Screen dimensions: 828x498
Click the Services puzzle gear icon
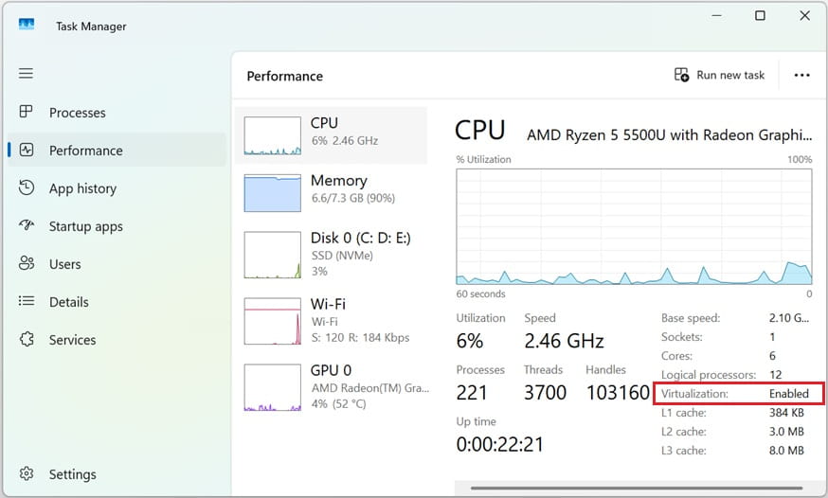27,339
